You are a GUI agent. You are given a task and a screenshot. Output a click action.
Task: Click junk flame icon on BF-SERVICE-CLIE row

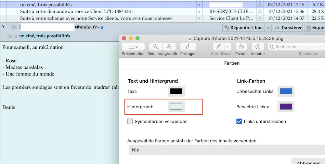pos(260,11)
